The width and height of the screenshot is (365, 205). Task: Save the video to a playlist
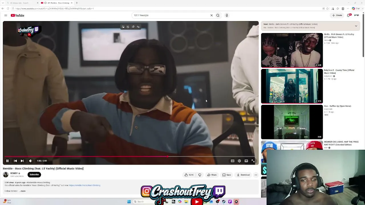[x=227, y=175]
